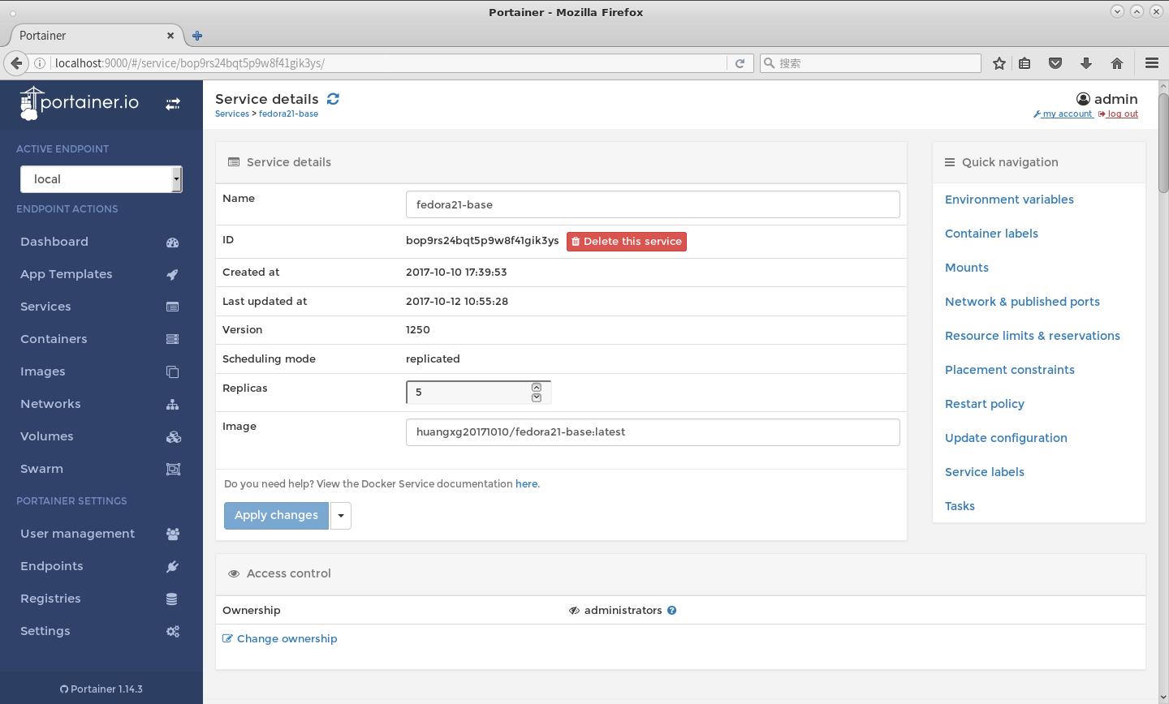Click the log out link

1119,114
